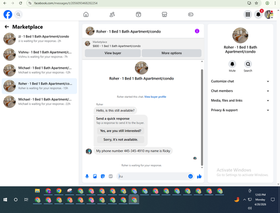280x213 pixels.
Task: Open Michael conversation waiting 22h
Action: 39,102
